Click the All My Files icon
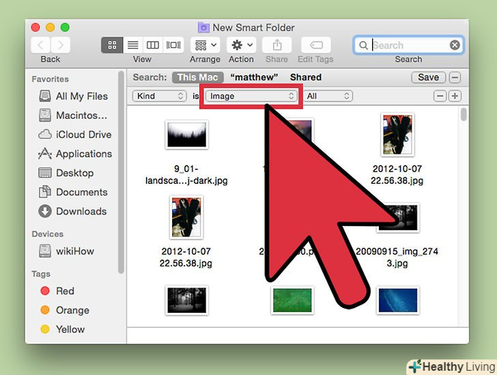This screenshot has width=497, height=375. coord(44,96)
